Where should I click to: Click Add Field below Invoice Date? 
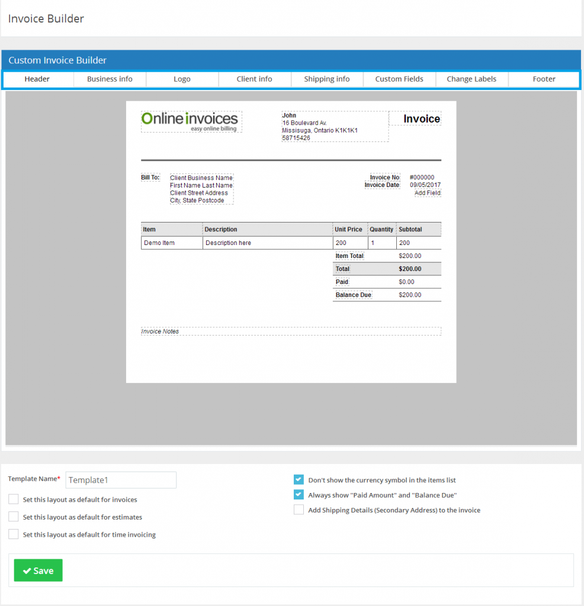click(x=427, y=192)
